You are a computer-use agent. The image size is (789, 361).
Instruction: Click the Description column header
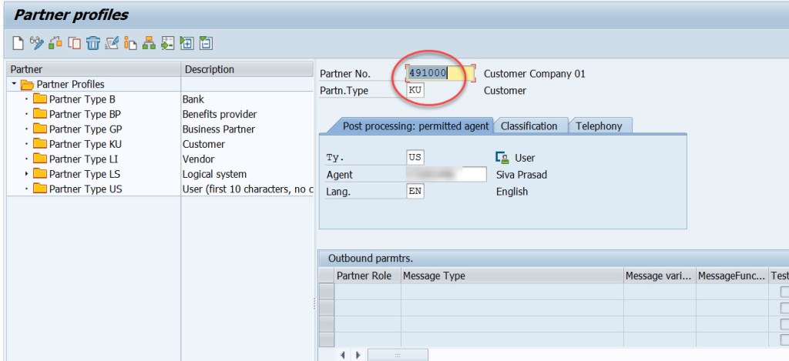click(247, 69)
